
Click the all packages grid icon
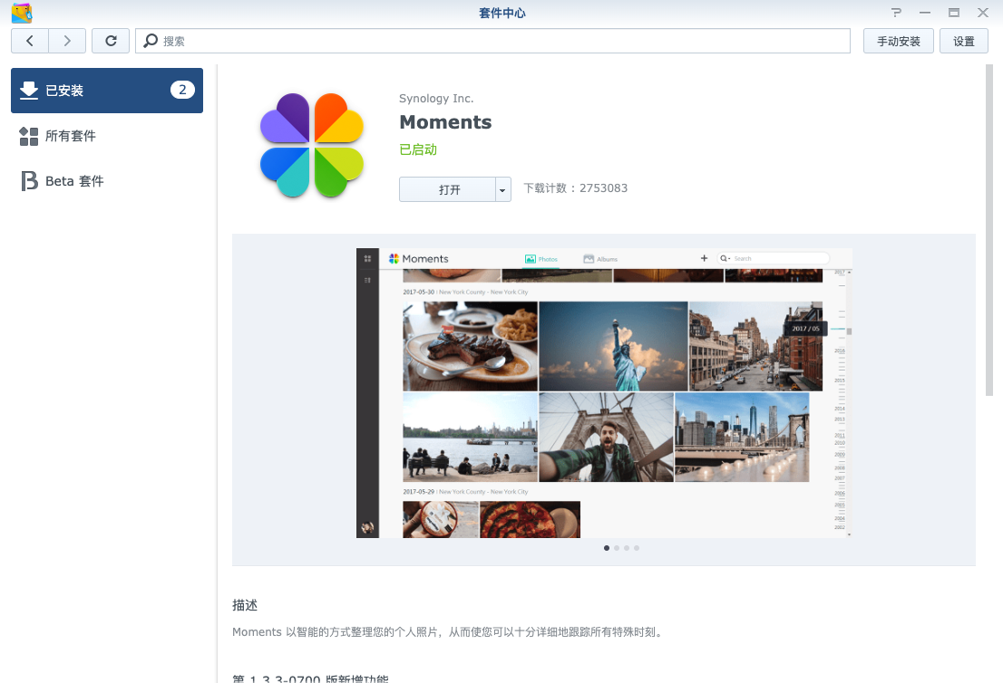(x=29, y=136)
